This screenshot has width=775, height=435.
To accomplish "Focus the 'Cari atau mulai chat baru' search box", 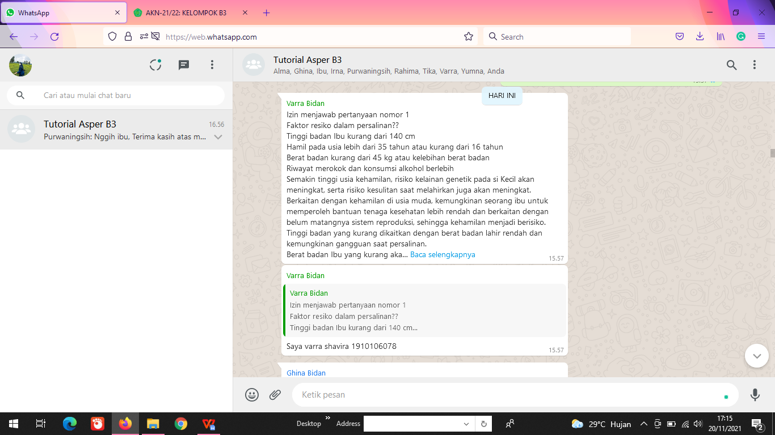I will coord(116,95).
